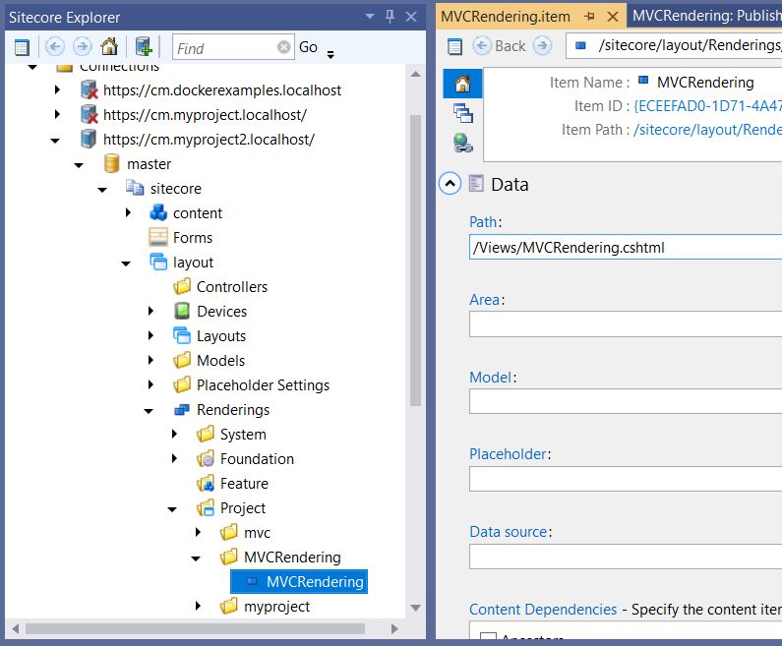Screen dimensions: 782x646
Task: Click Back in item editor
Action: point(500,45)
